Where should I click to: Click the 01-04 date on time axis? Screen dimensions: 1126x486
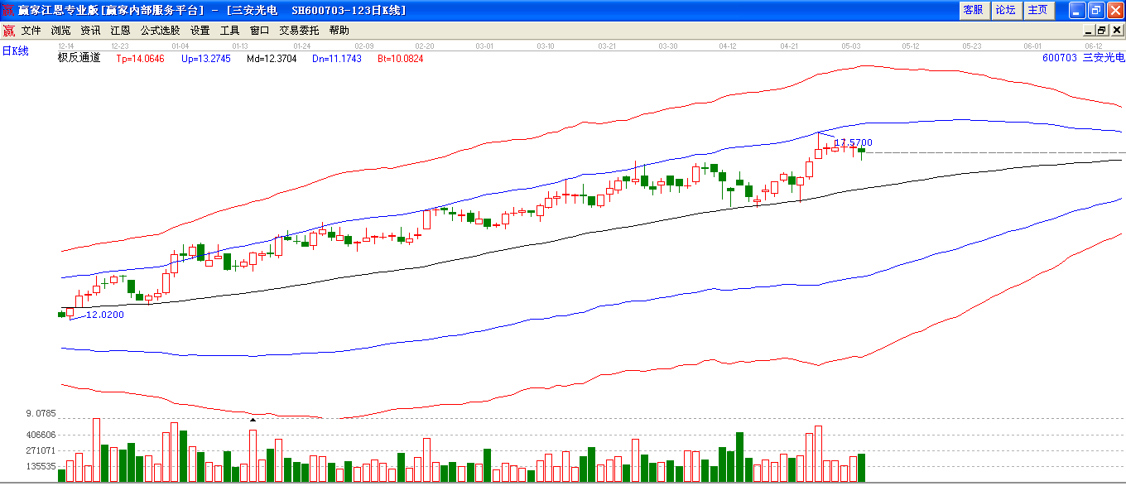180,46
